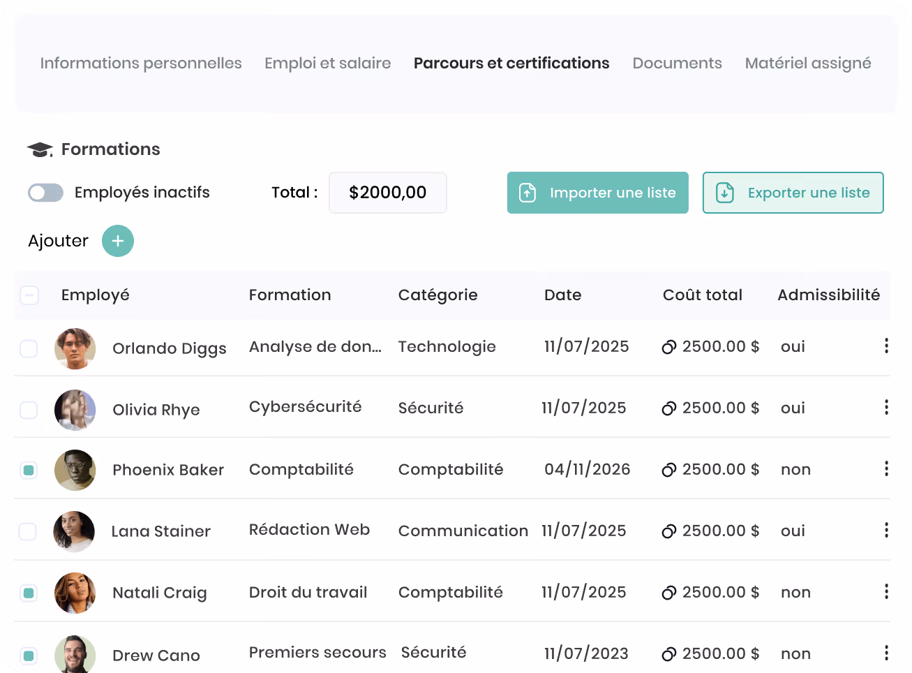Click the Formations graduation cap icon
The height and width of the screenshot is (673, 912).
(x=40, y=149)
